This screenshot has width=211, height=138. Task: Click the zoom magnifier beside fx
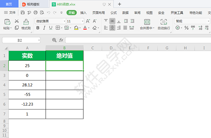point(54,40)
